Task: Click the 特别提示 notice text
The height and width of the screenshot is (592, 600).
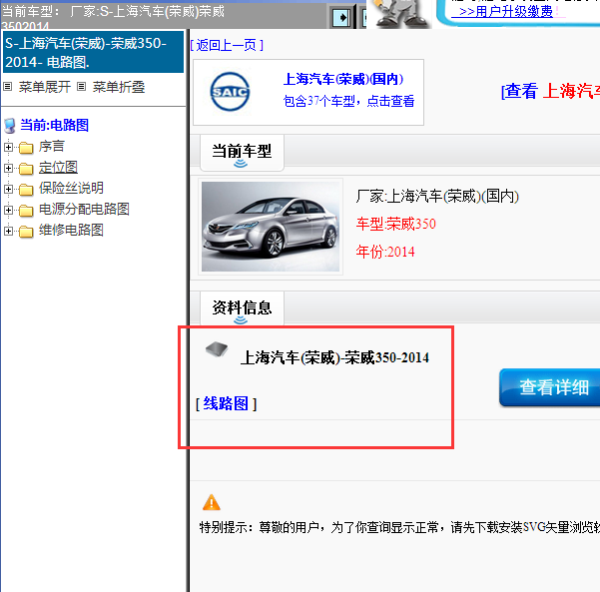Action: (x=399, y=528)
